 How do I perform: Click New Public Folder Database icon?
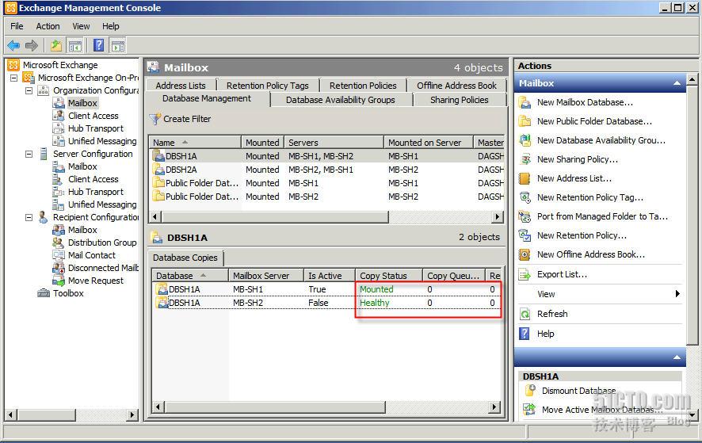(525, 121)
